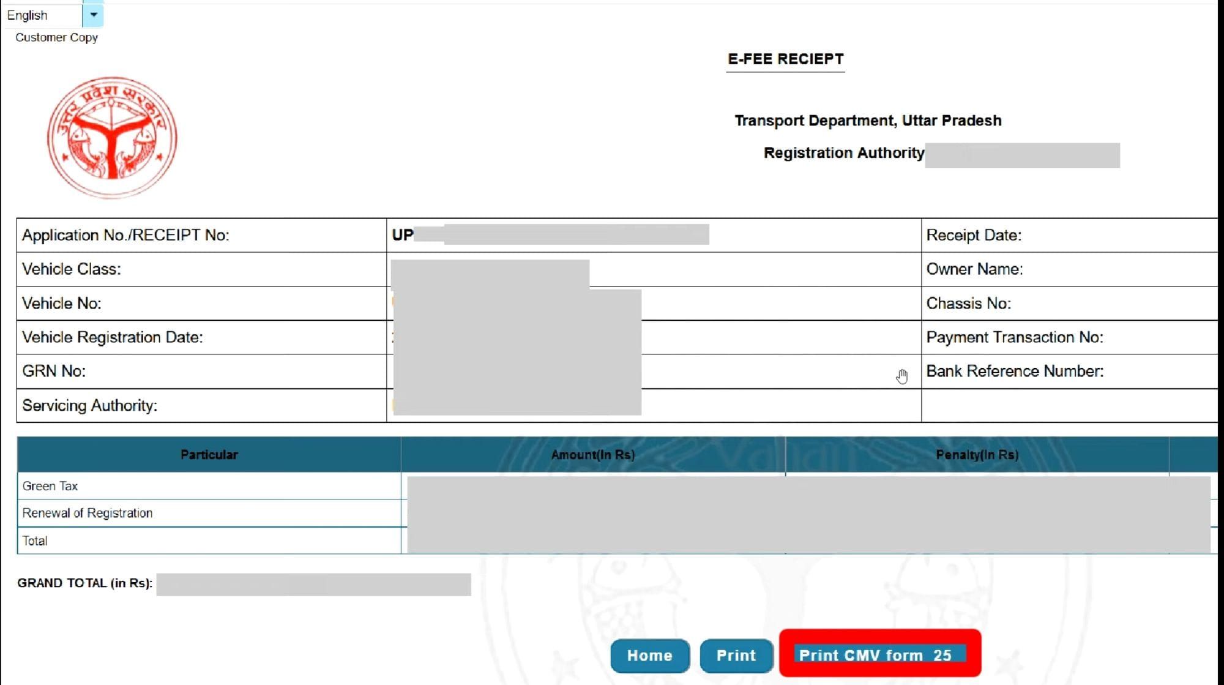This screenshot has width=1224, height=685.
Task: Click the E-FEE RECEIPT heading
Action: pyautogui.click(x=785, y=59)
